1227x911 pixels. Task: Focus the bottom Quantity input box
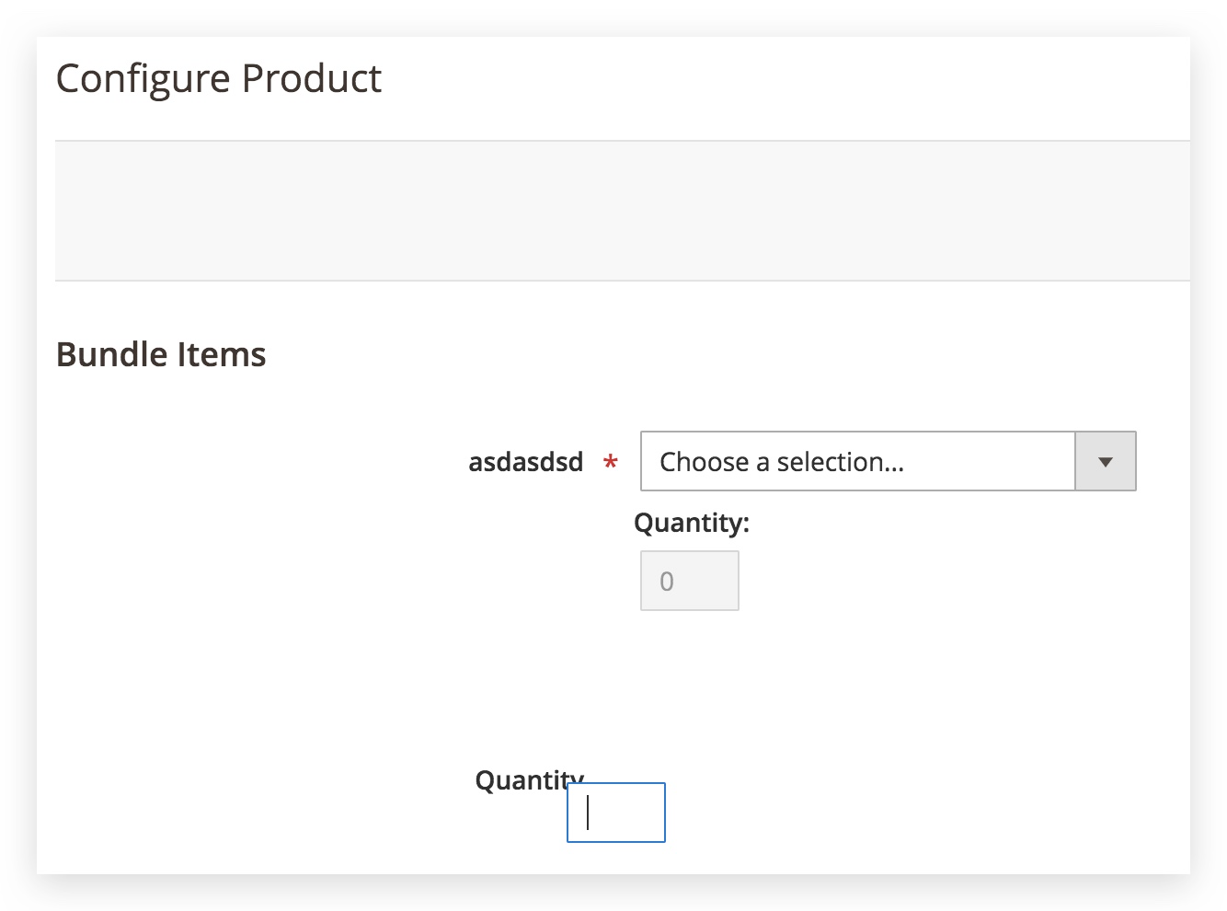(615, 813)
